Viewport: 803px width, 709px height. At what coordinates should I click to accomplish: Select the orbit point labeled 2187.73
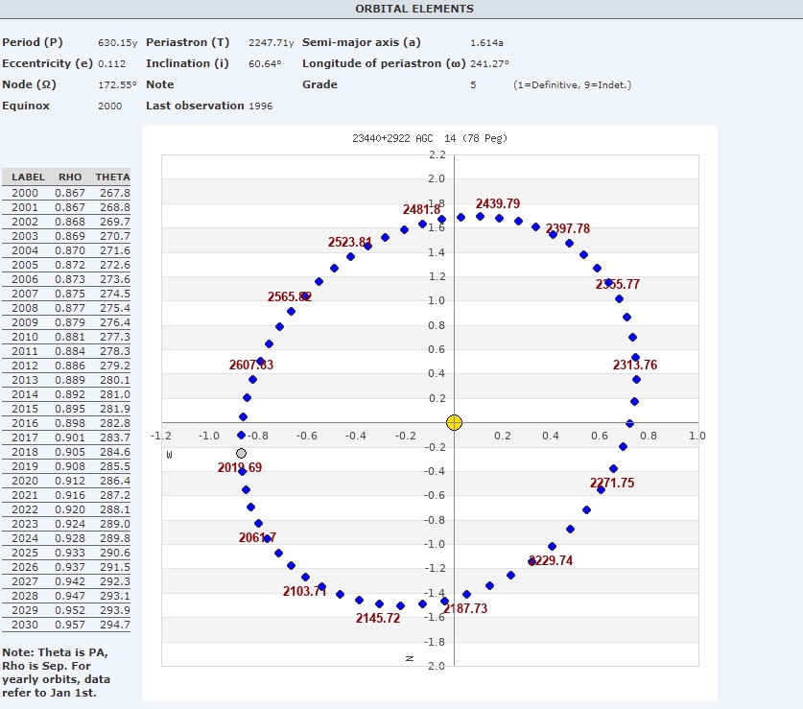pyautogui.click(x=445, y=601)
